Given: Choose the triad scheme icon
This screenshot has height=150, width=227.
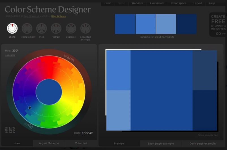Looking at the screenshot, I should pos(41,28).
